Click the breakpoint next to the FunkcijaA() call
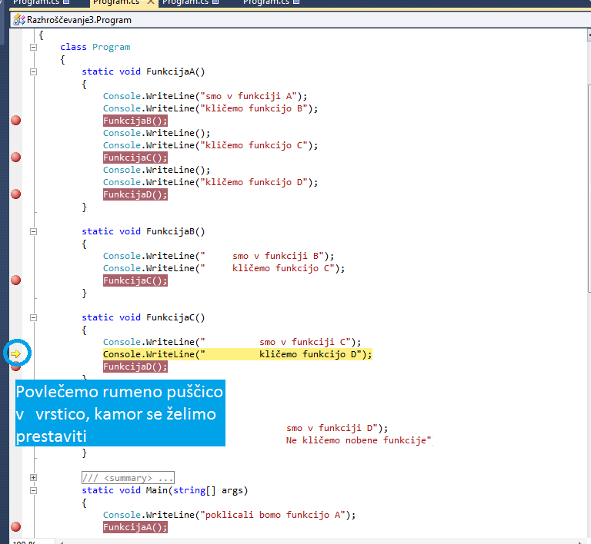Image resolution: width=591 pixels, height=544 pixels. pyautogui.click(x=15, y=526)
